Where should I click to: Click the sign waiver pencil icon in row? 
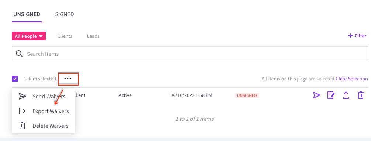331,95
